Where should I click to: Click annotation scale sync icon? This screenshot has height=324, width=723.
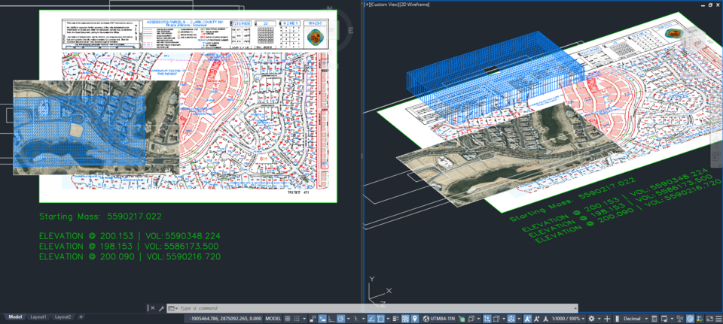(x=546, y=319)
